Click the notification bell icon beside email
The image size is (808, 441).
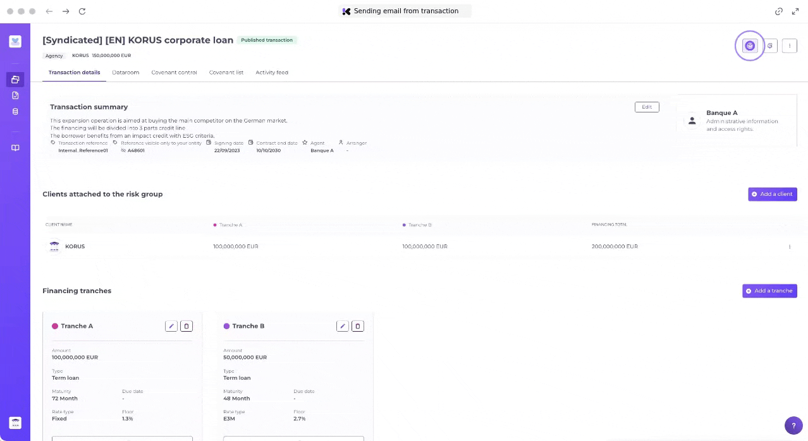tap(769, 45)
